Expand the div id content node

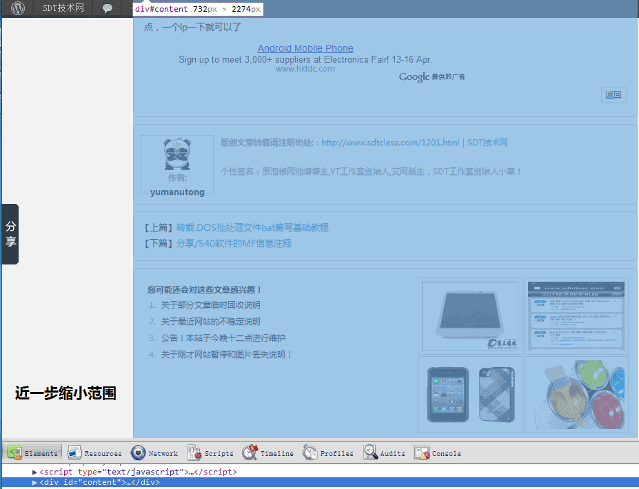click(x=34, y=483)
